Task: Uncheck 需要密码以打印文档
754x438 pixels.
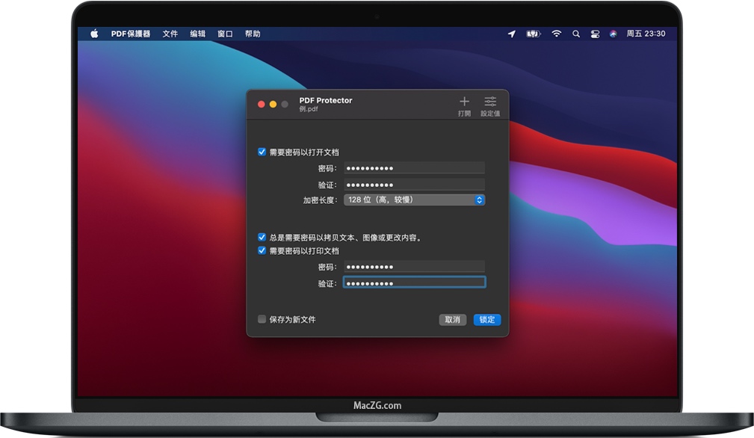Action: coord(262,250)
